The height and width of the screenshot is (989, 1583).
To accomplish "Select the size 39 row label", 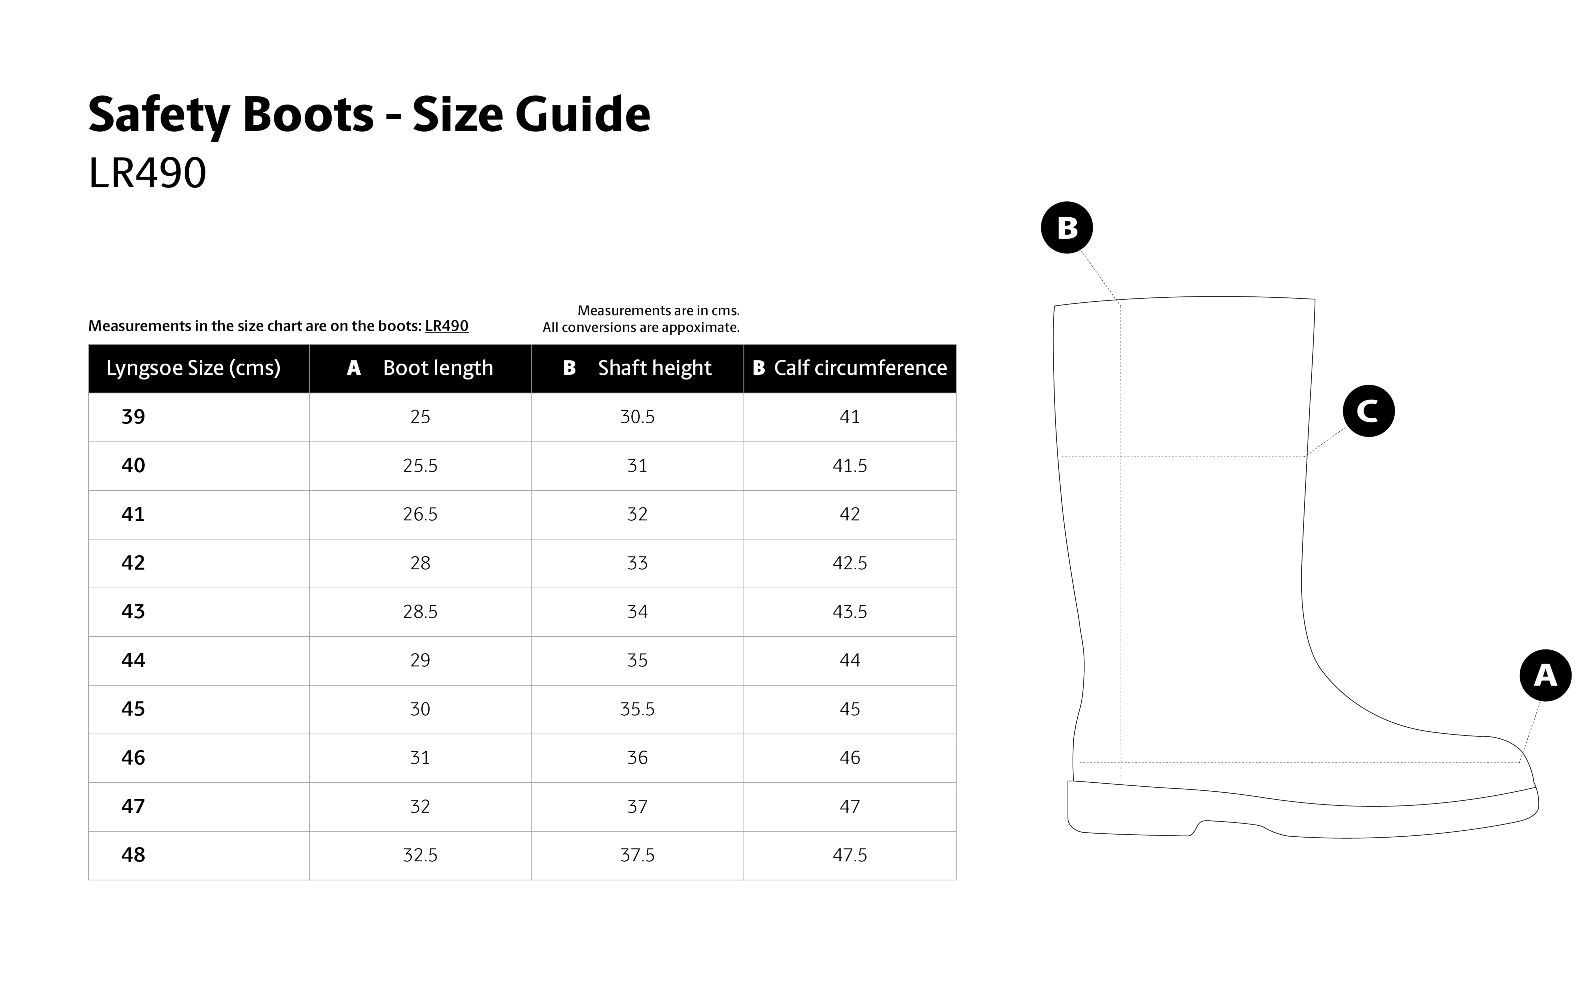I will (x=133, y=417).
